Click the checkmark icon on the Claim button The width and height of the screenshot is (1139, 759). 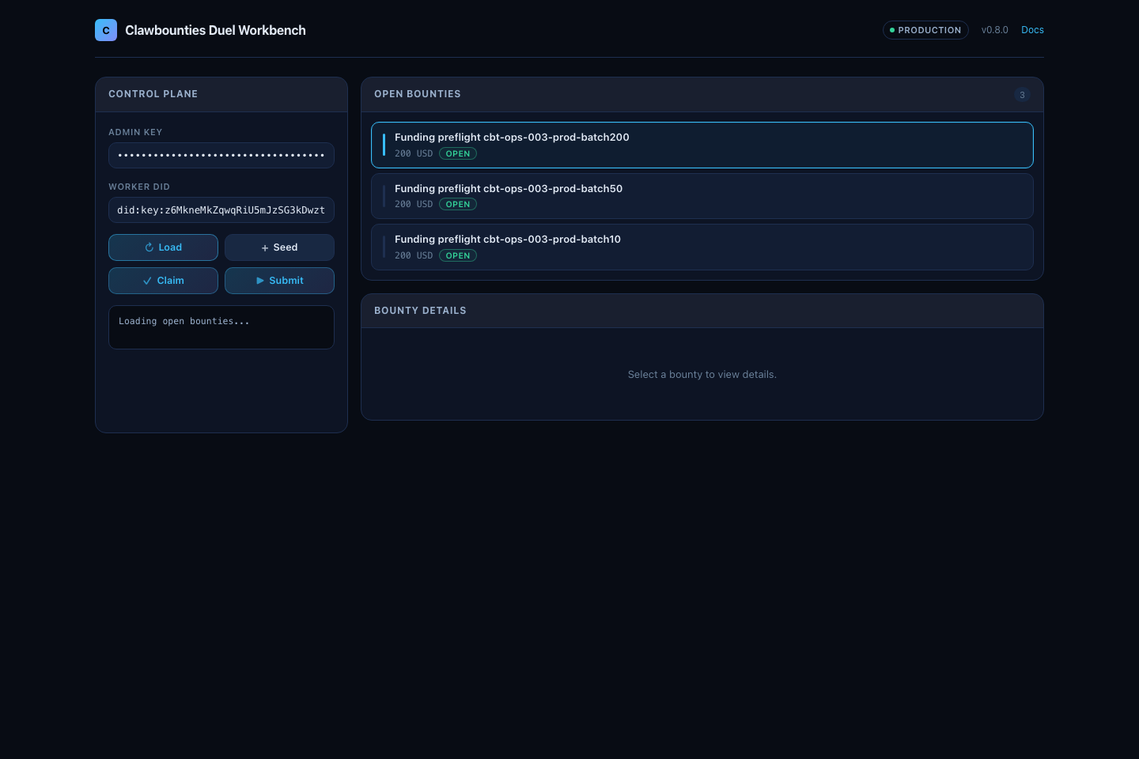tap(147, 280)
